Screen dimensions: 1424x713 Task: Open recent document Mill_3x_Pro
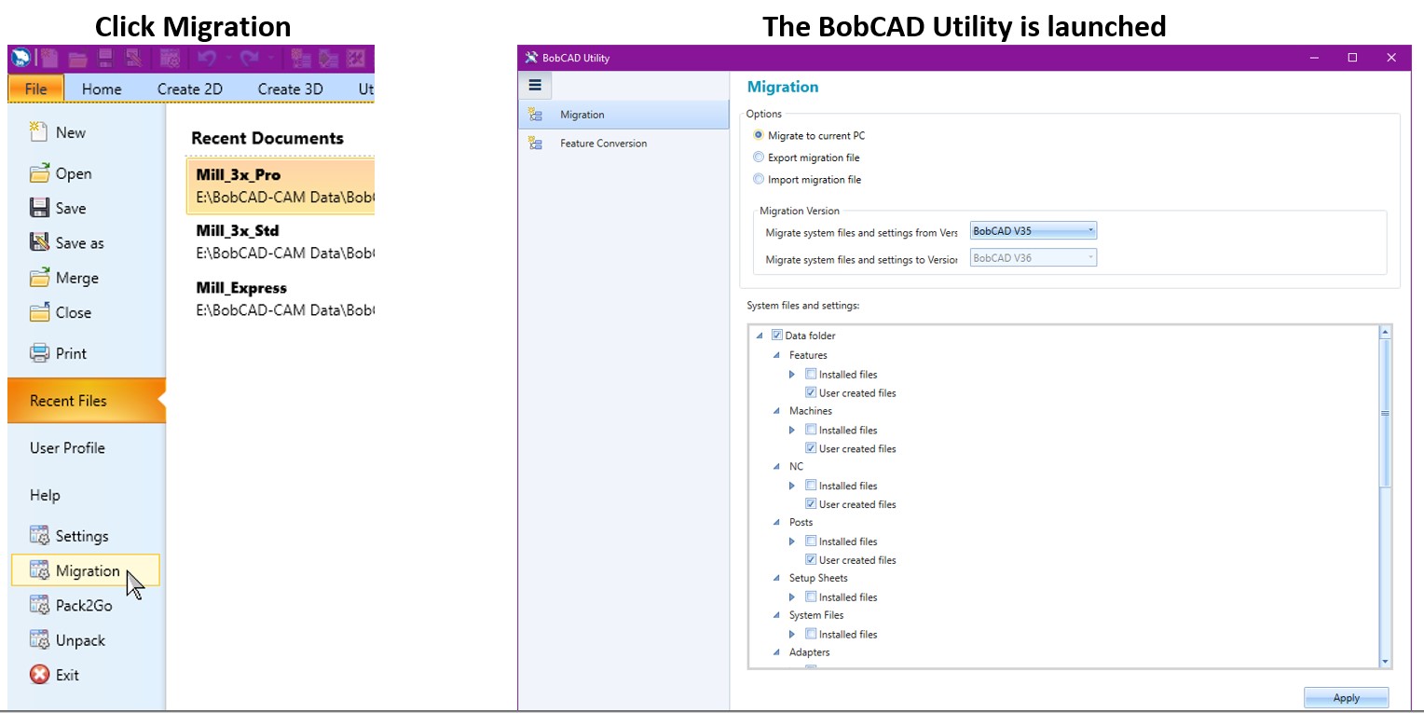pyautogui.click(x=281, y=185)
